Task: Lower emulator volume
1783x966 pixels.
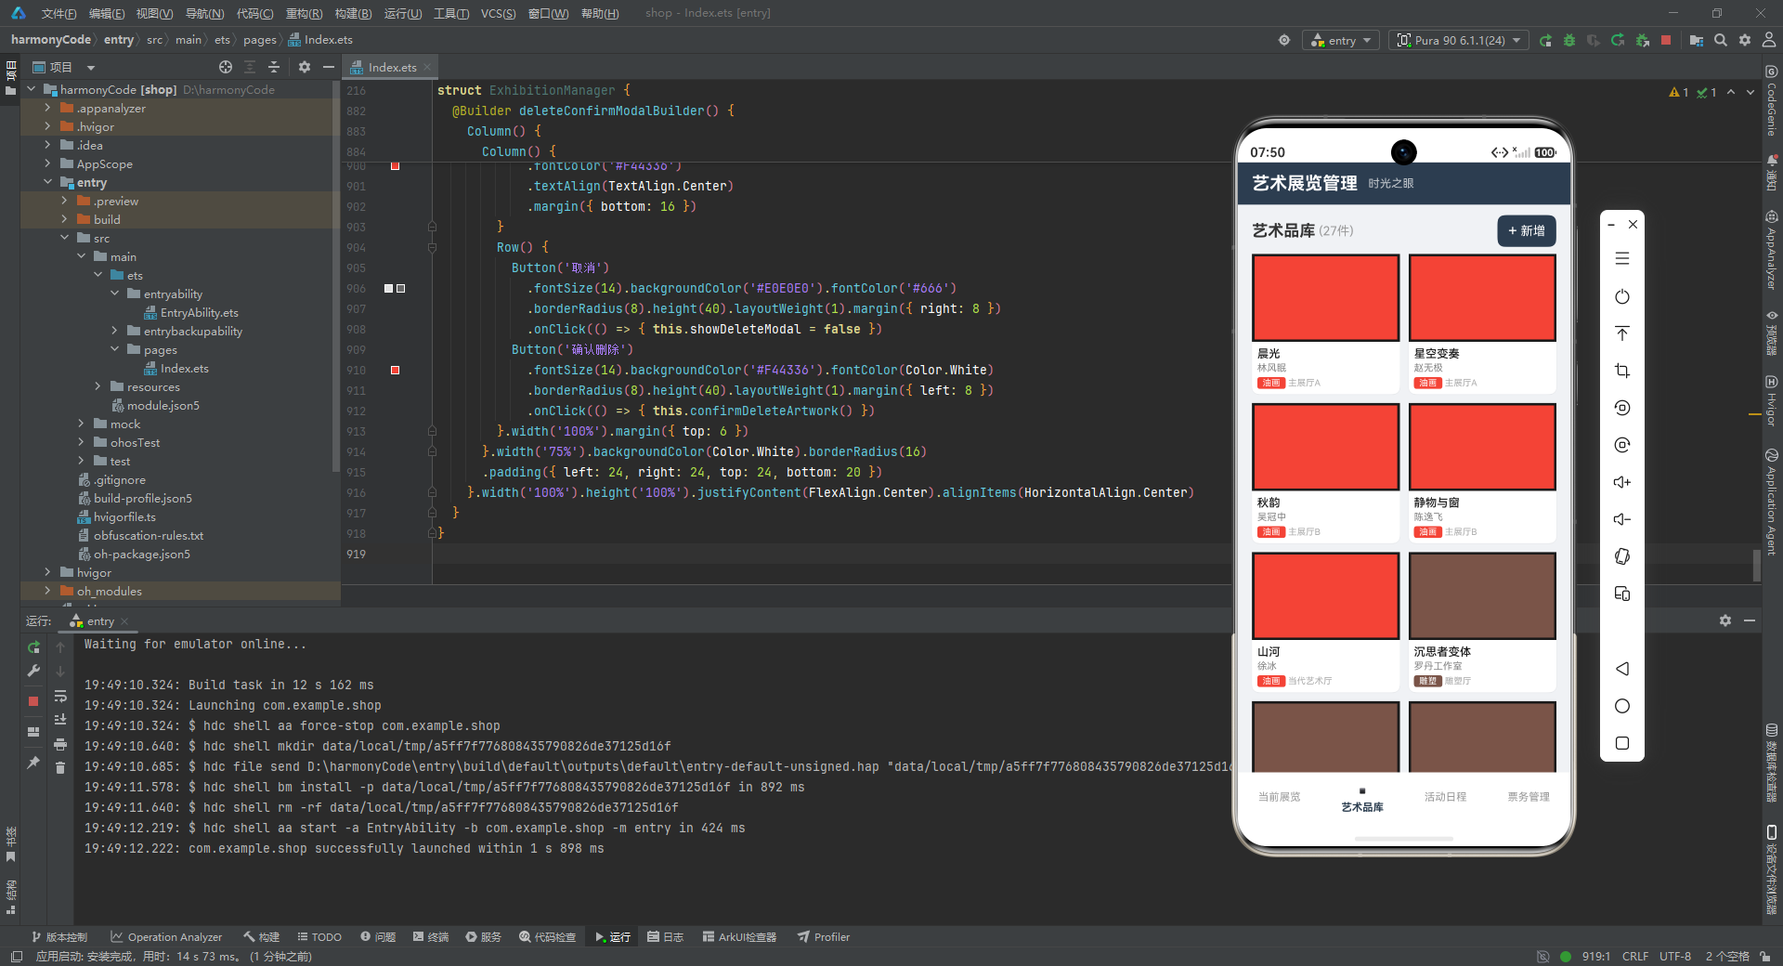Action: click(x=1622, y=519)
